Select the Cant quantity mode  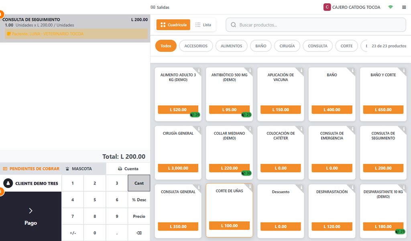(x=139, y=183)
